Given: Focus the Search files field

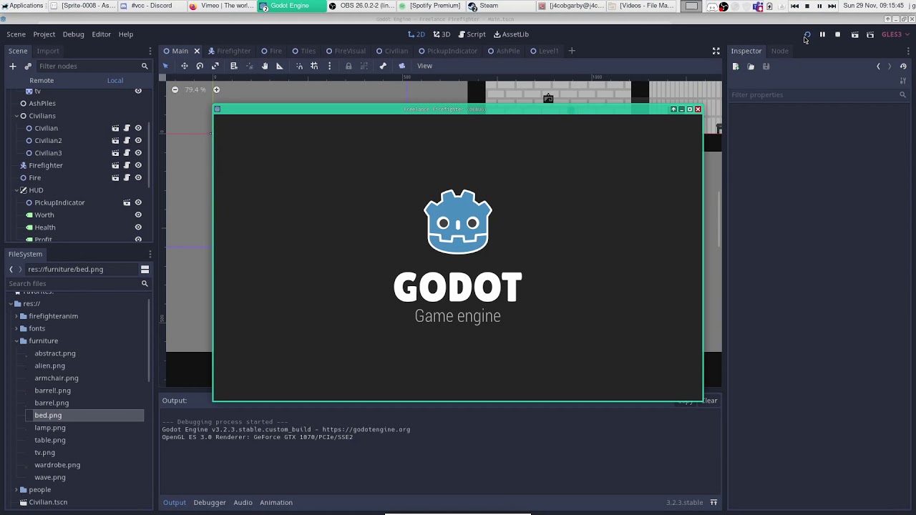Looking at the screenshot, I should (79, 283).
